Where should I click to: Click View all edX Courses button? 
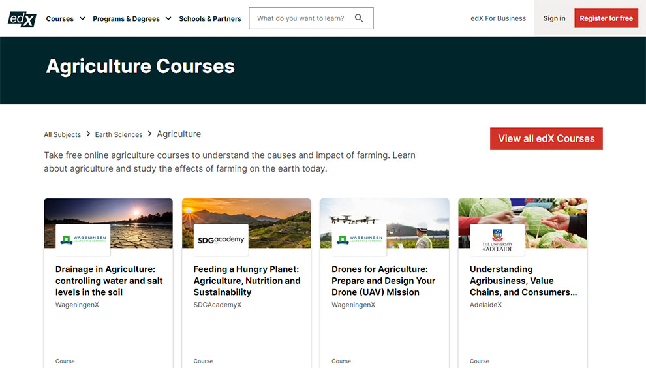pyautogui.click(x=546, y=138)
